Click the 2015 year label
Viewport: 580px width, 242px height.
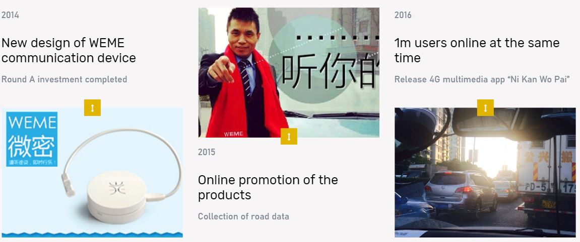(207, 152)
